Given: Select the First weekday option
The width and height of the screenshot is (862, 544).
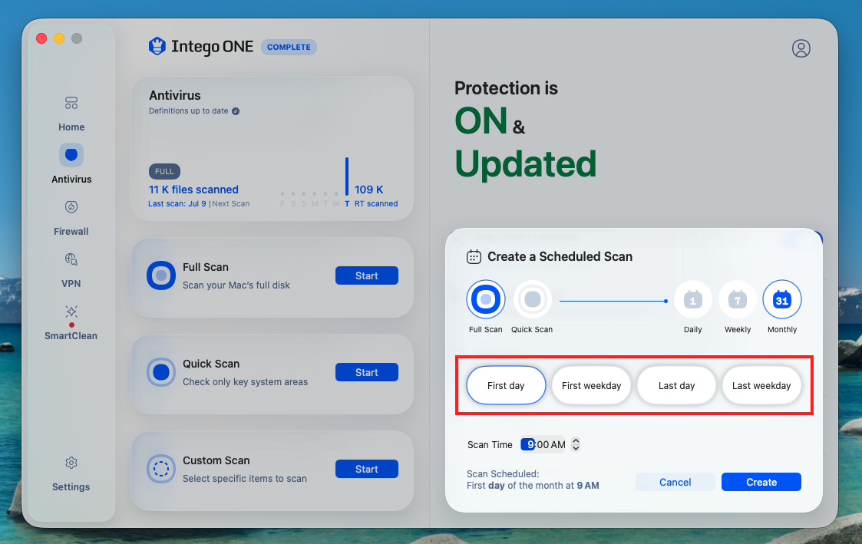Looking at the screenshot, I should tap(591, 385).
